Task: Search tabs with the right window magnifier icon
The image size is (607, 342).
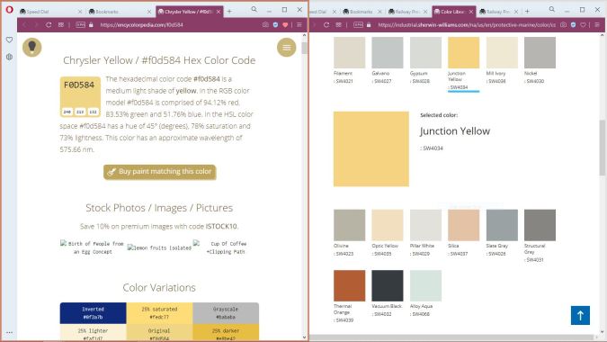Action: pyautogui.click(x=552, y=9)
